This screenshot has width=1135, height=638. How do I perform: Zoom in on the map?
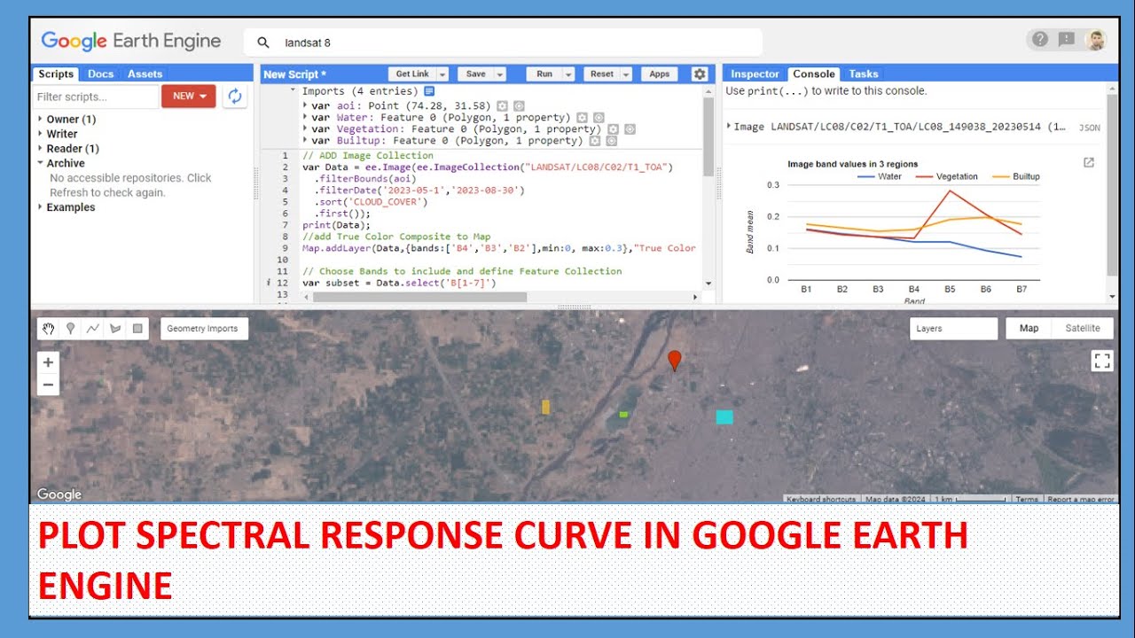(x=48, y=362)
